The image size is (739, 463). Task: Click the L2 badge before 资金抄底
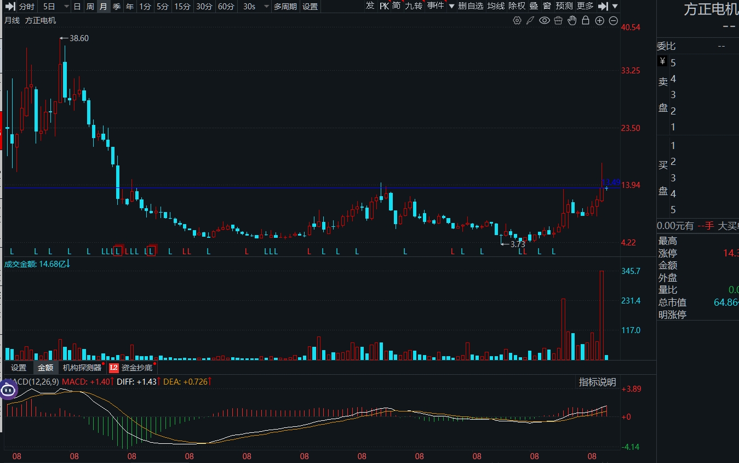(x=114, y=368)
